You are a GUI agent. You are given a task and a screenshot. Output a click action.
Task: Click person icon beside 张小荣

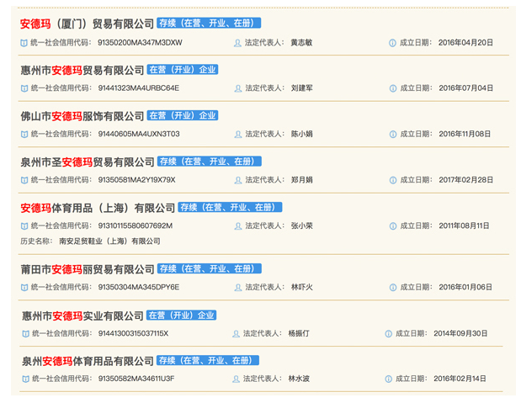point(238,226)
